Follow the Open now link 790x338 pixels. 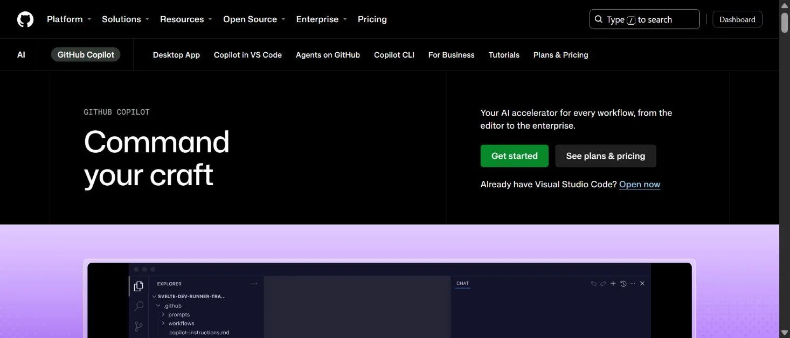pos(640,185)
